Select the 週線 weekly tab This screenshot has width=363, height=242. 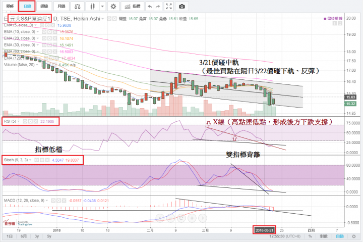44,6
